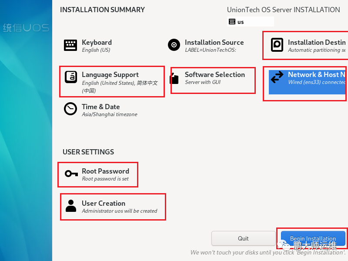Open Root Password settings
Image resolution: width=348 pixels, height=261 pixels.
[x=97, y=175]
